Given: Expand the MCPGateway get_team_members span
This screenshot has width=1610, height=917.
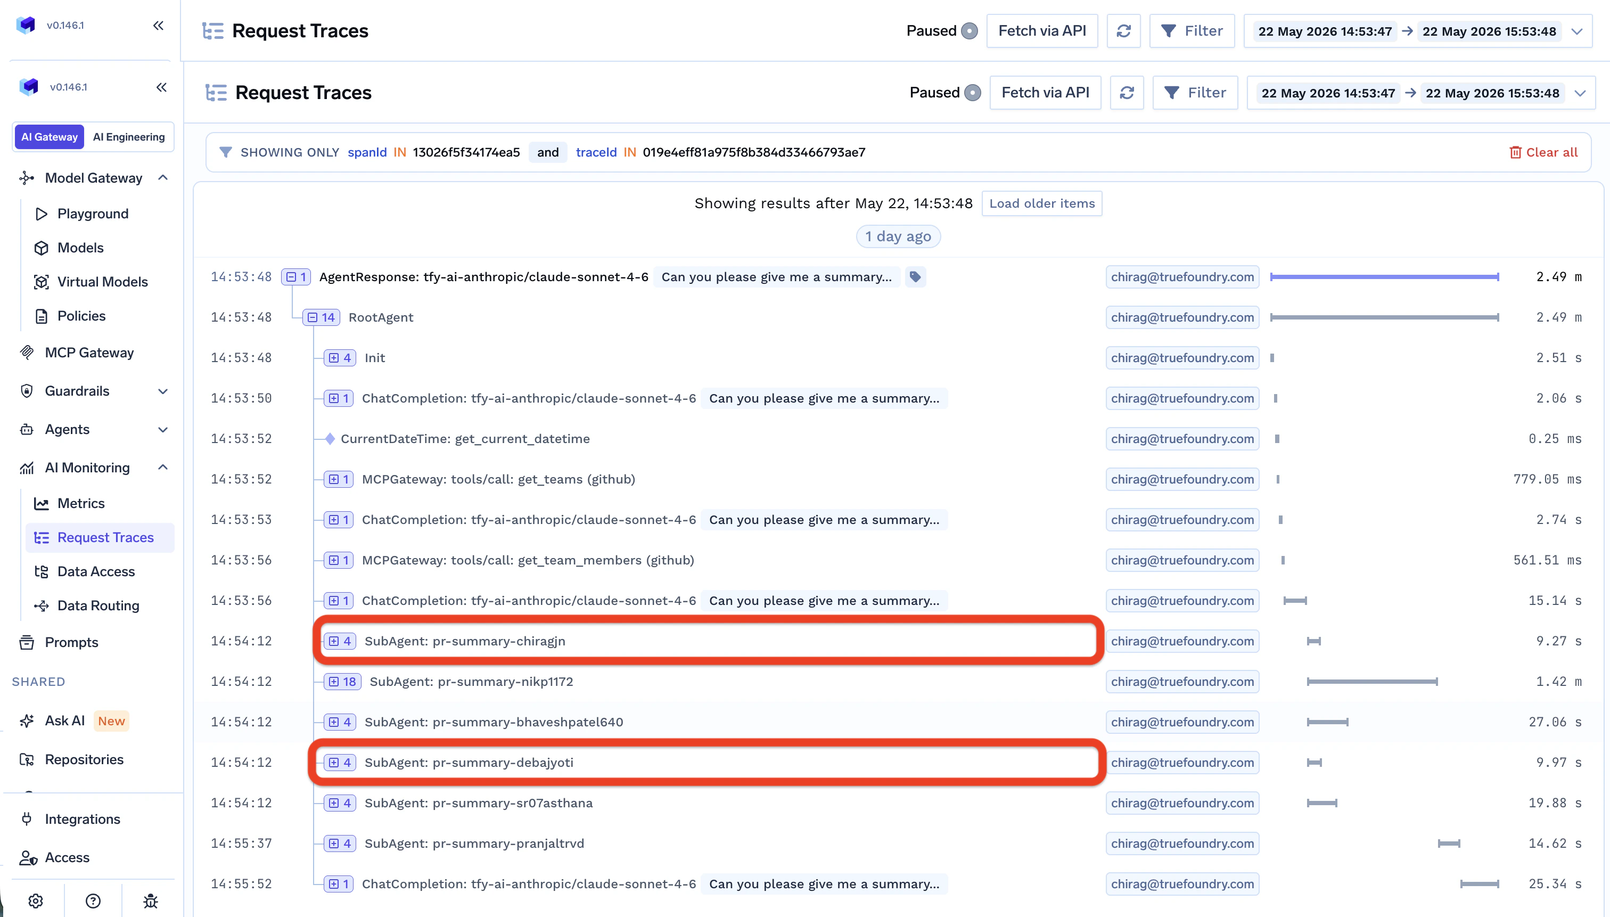Looking at the screenshot, I should pyautogui.click(x=339, y=561).
